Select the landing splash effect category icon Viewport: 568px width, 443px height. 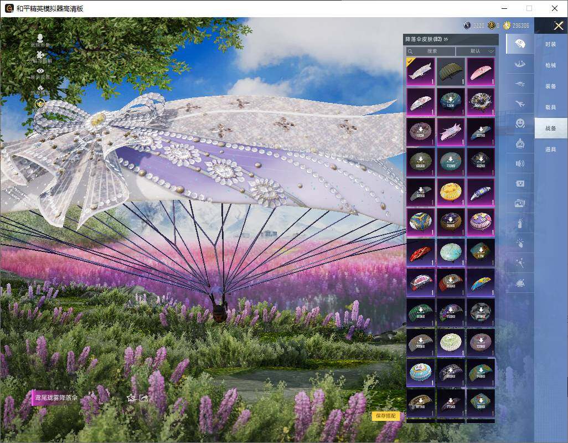pos(520,283)
